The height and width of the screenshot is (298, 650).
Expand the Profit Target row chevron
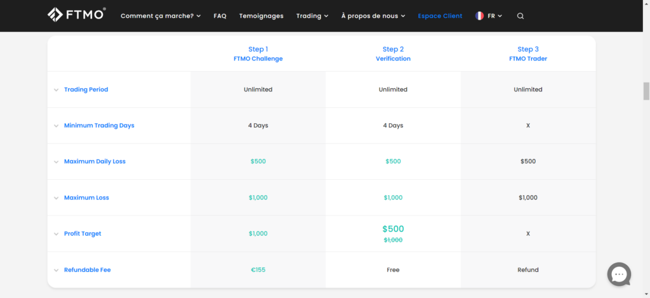56,234
